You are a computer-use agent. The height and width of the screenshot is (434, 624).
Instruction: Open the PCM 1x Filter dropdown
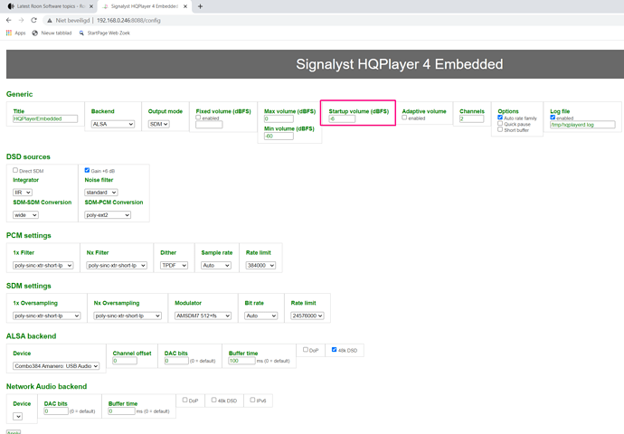coord(43,265)
